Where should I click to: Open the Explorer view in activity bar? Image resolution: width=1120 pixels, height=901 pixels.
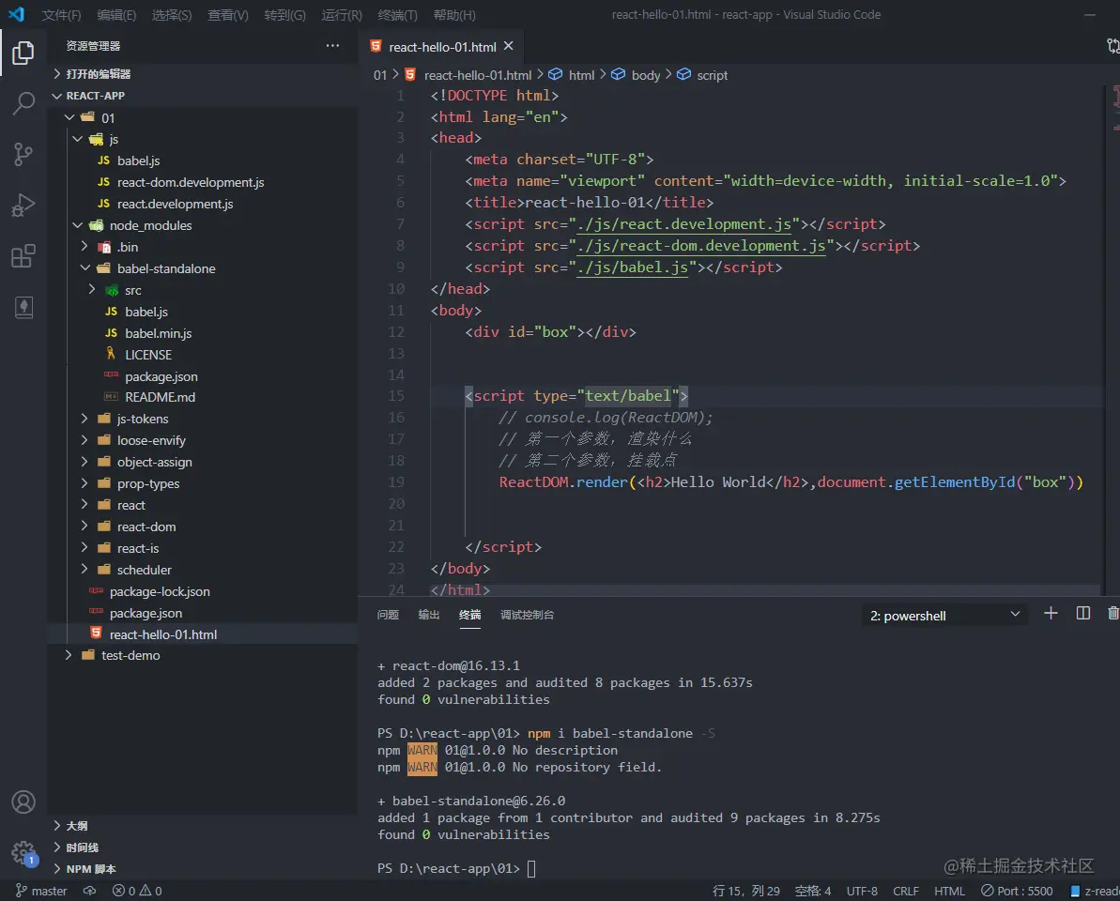click(x=23, y=53)
